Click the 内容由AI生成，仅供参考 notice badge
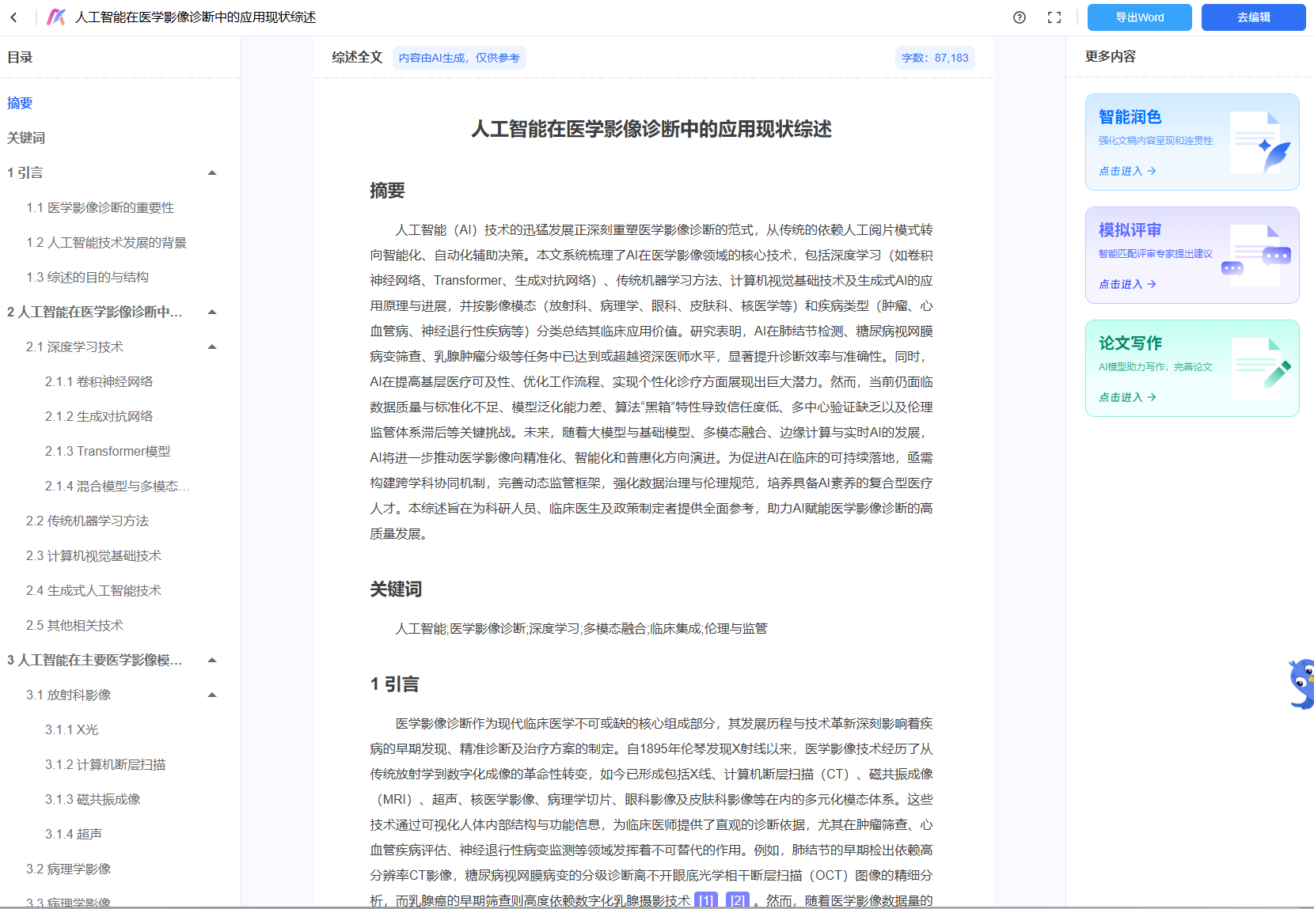 [459, 58]
